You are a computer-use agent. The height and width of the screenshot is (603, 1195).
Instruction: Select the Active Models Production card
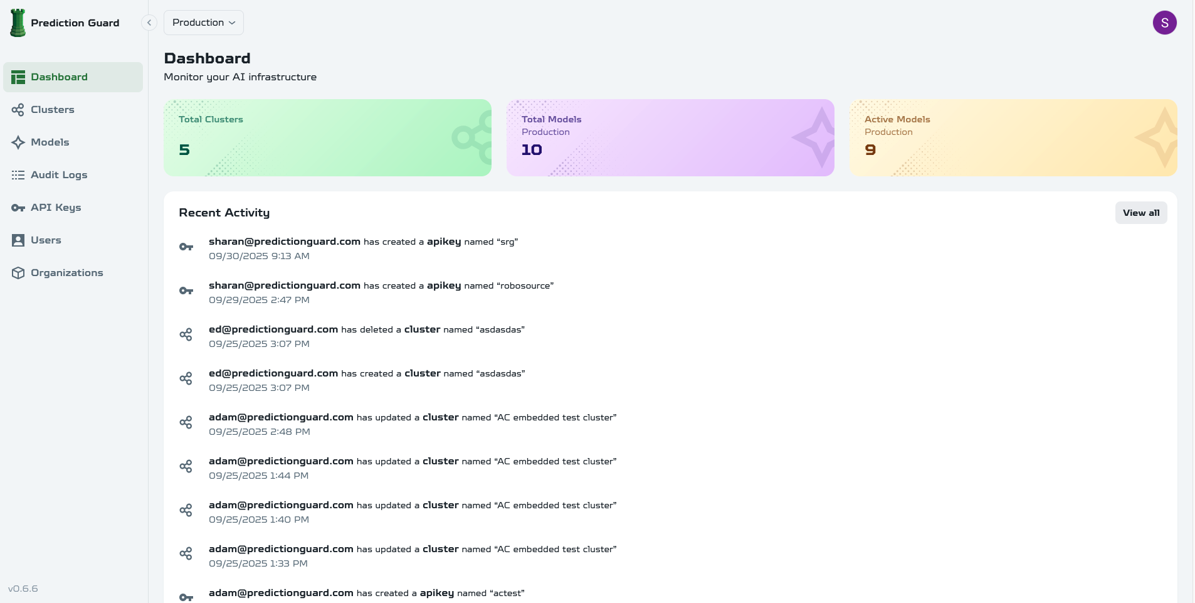1013,137
